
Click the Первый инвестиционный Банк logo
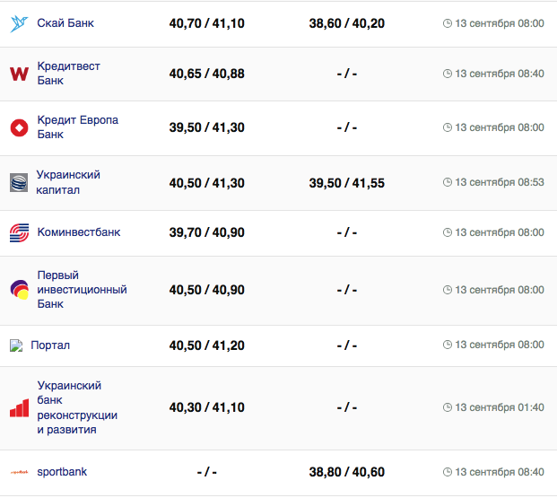[19, 290]
